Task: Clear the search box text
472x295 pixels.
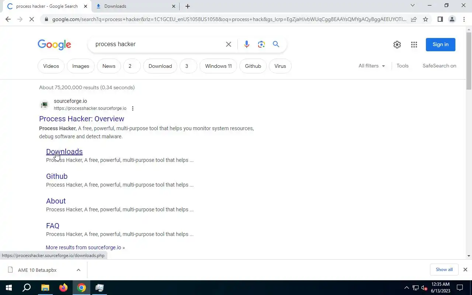Action: click(229, 44)
